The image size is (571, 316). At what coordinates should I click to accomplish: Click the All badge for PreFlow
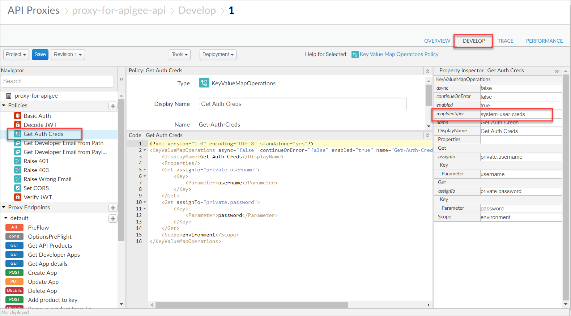pos(14,227)
